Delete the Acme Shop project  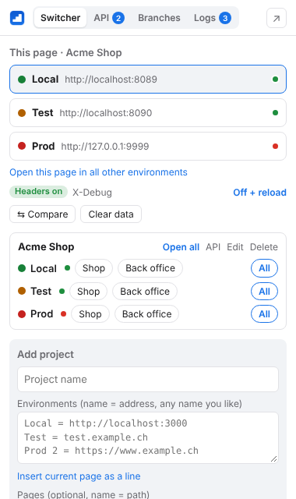263,247
